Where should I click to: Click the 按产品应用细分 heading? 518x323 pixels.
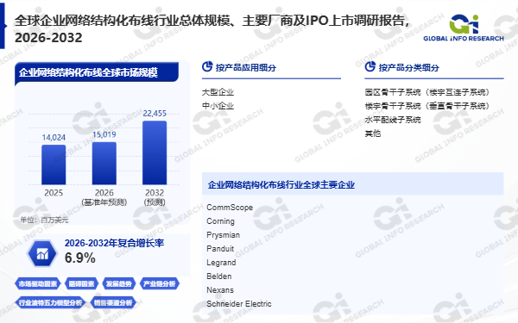click(246, 67)
